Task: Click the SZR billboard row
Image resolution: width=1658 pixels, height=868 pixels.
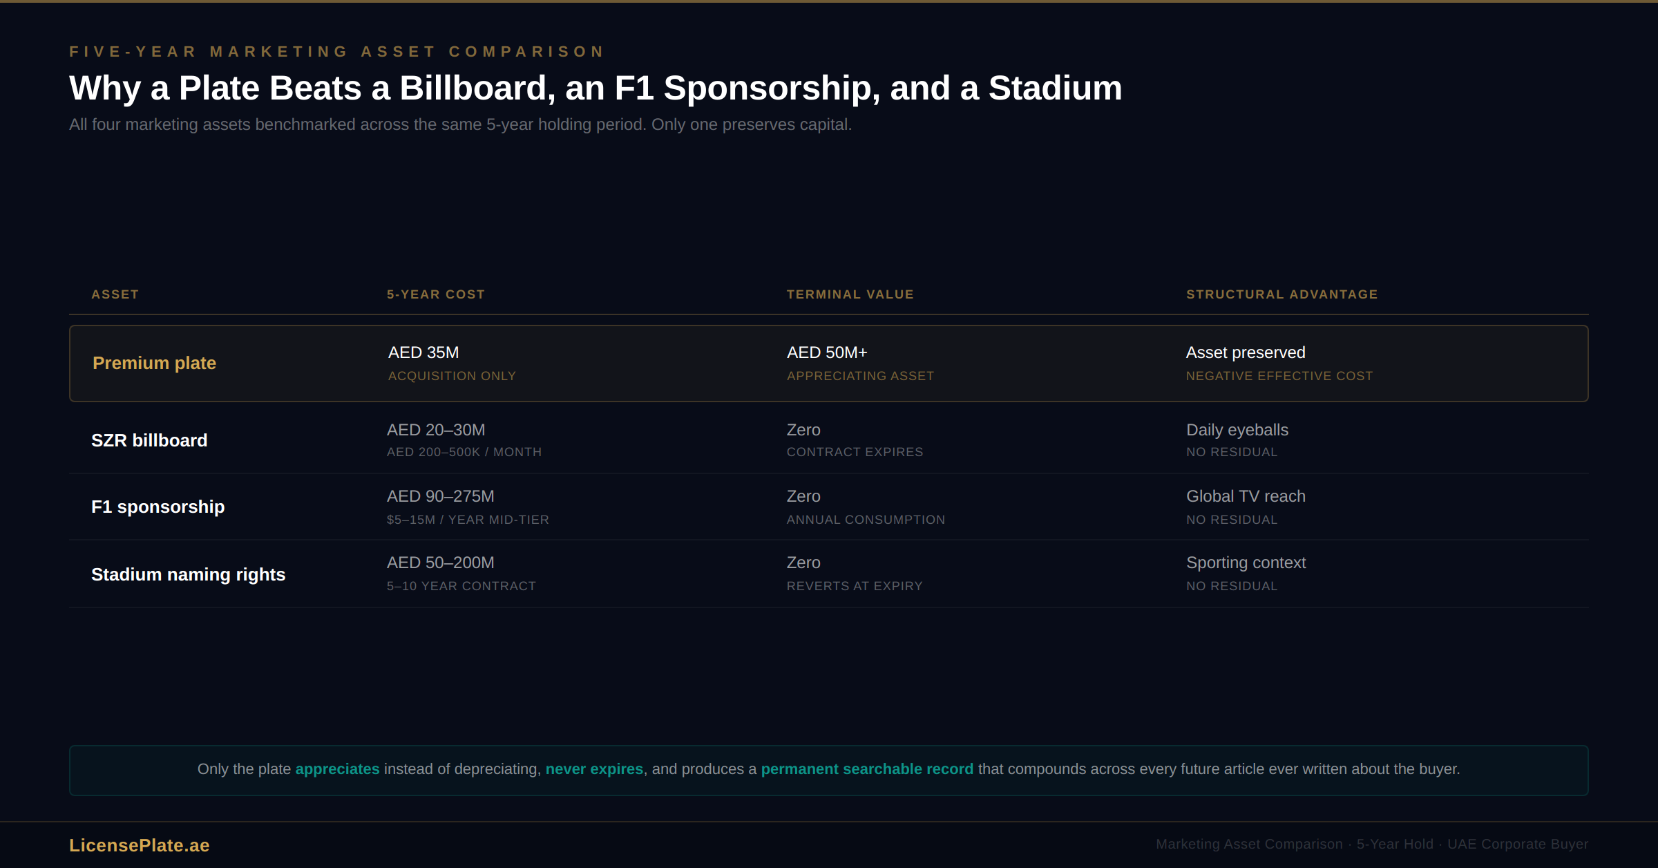Action: pyautogui.click(x=828, y=440)
